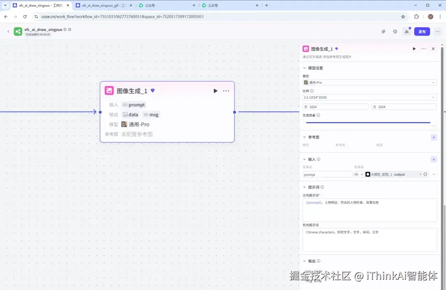Show info tooltip for 提示词
Image resolution: width=446 pixels, height=290 pixels.
pyautogui.click(x=322, y=187)
